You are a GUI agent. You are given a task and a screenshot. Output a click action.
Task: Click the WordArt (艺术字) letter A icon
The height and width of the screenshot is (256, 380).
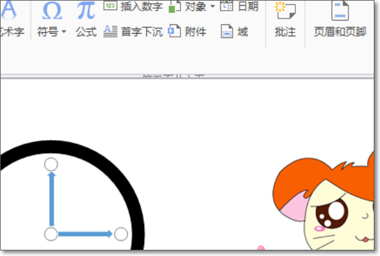[x=8, y=10]
